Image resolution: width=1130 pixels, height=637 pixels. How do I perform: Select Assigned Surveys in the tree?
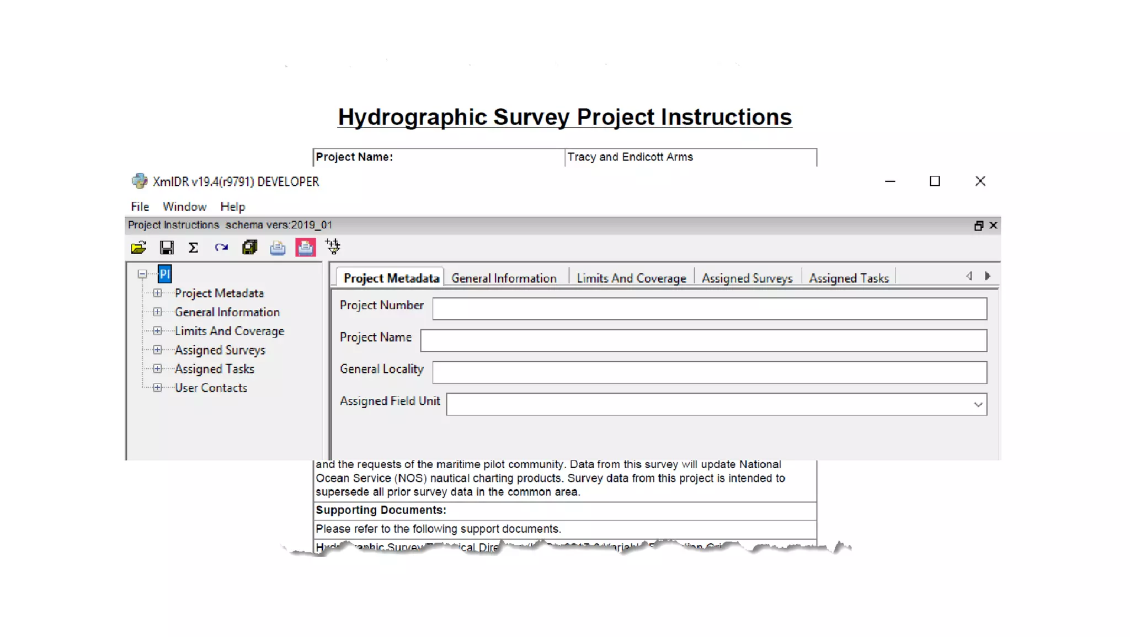click(x=220, y=350)
